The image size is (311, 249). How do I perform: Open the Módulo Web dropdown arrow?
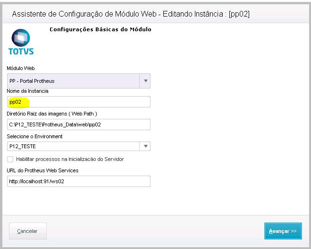click(x=145, y=81)
